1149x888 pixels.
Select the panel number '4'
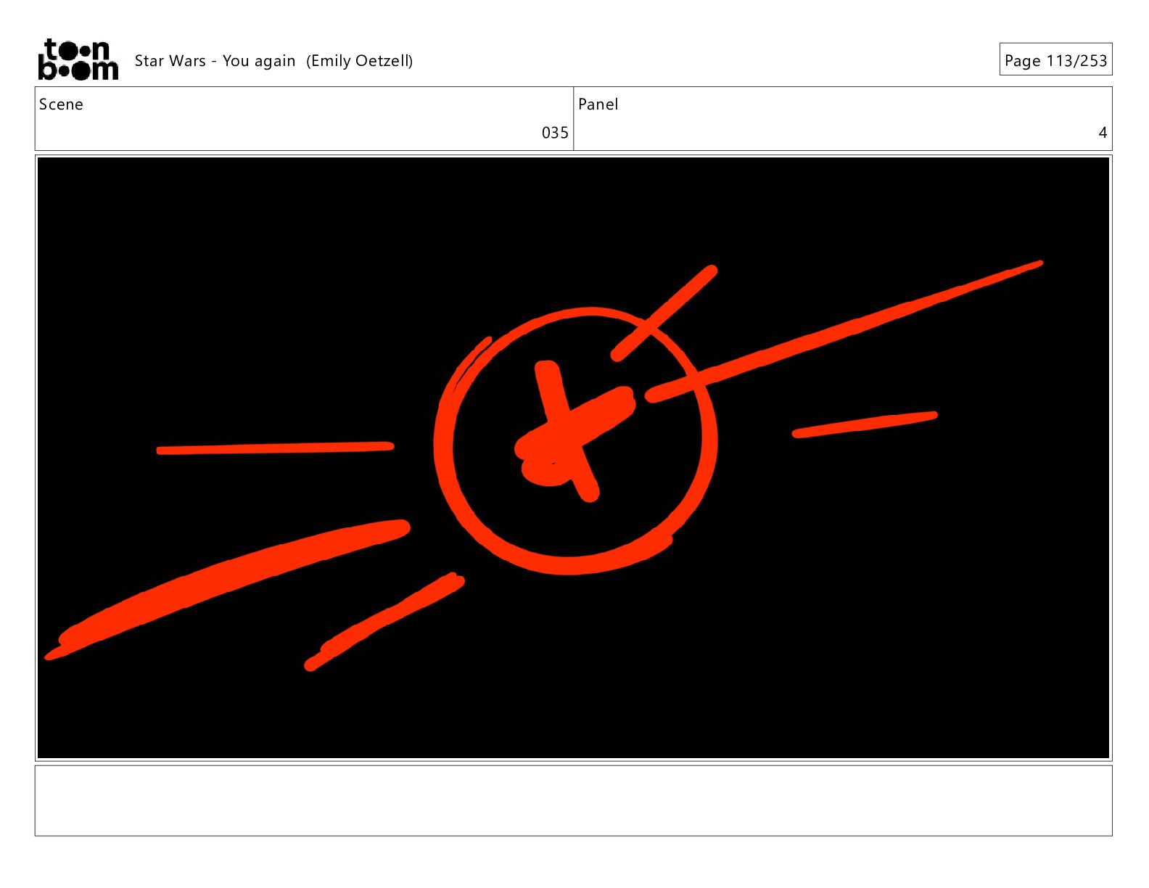pyautogui.click(x=1103, y=133)
